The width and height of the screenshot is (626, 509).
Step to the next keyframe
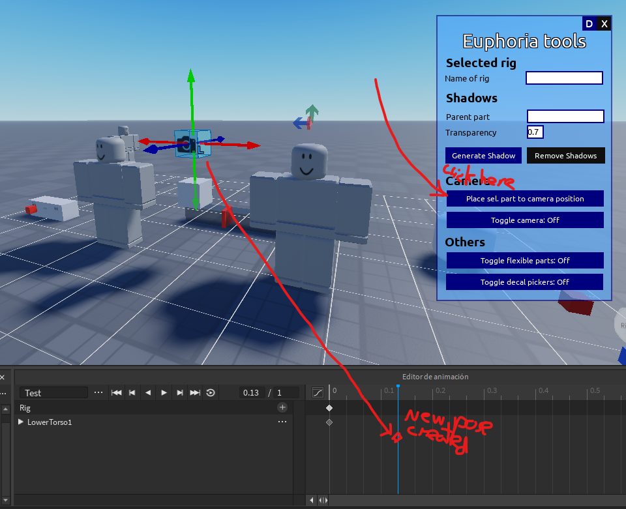180,392
